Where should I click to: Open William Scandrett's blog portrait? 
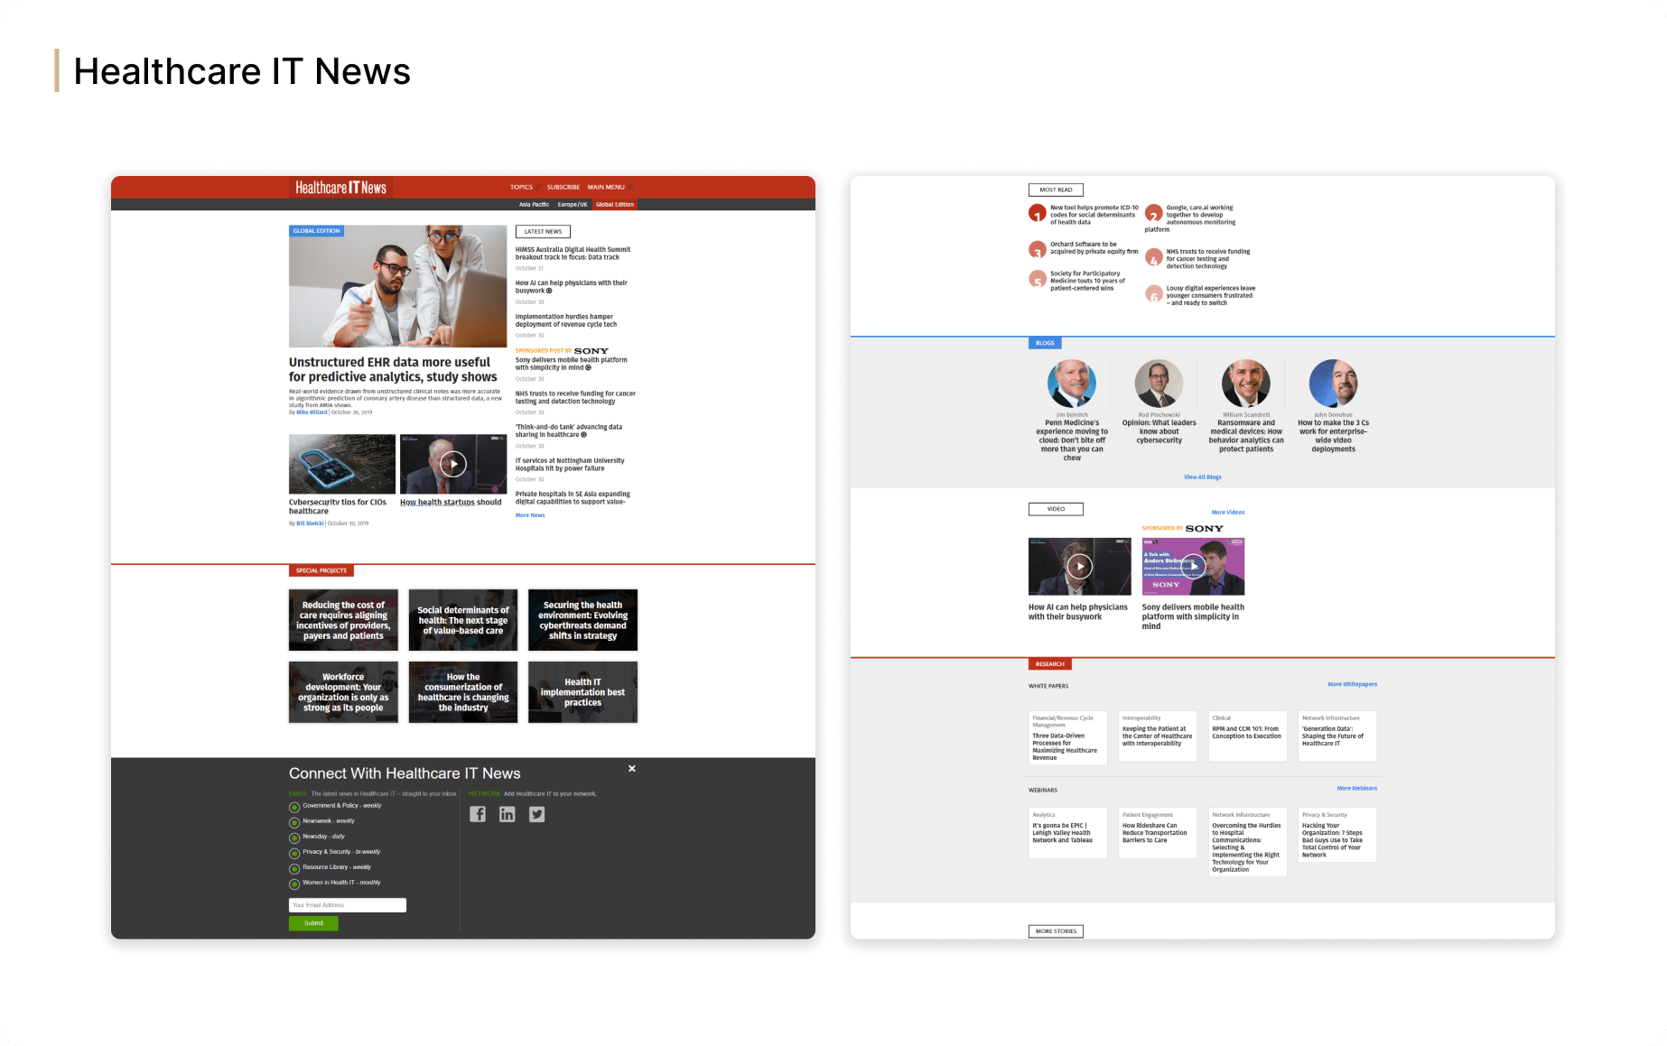pyautogui.click(x=1246, y=384)
